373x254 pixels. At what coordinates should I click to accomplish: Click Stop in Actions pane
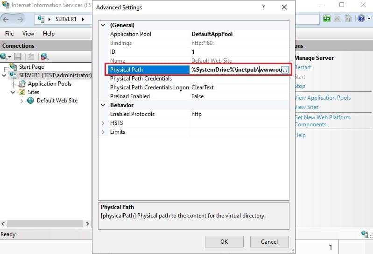[x=300, y=86]
